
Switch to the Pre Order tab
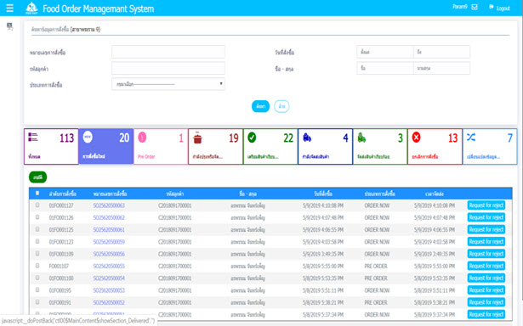tap(161, 147)
